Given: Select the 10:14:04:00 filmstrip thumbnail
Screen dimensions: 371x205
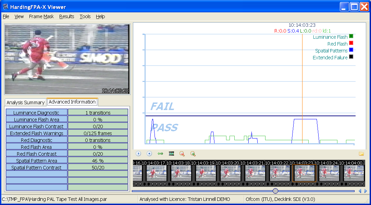Looking at the screenshot, I should [354, 173].
